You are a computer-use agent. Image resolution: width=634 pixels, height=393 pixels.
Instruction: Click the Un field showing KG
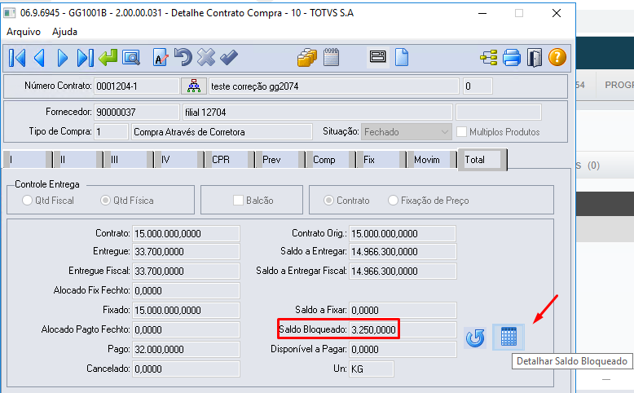point(371,369)
